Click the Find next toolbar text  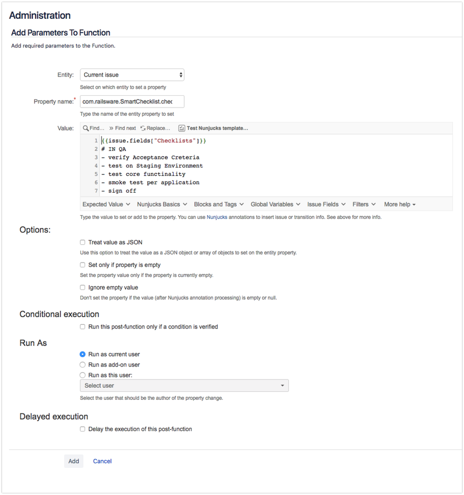pyautogui.click(x=126, y=128)
